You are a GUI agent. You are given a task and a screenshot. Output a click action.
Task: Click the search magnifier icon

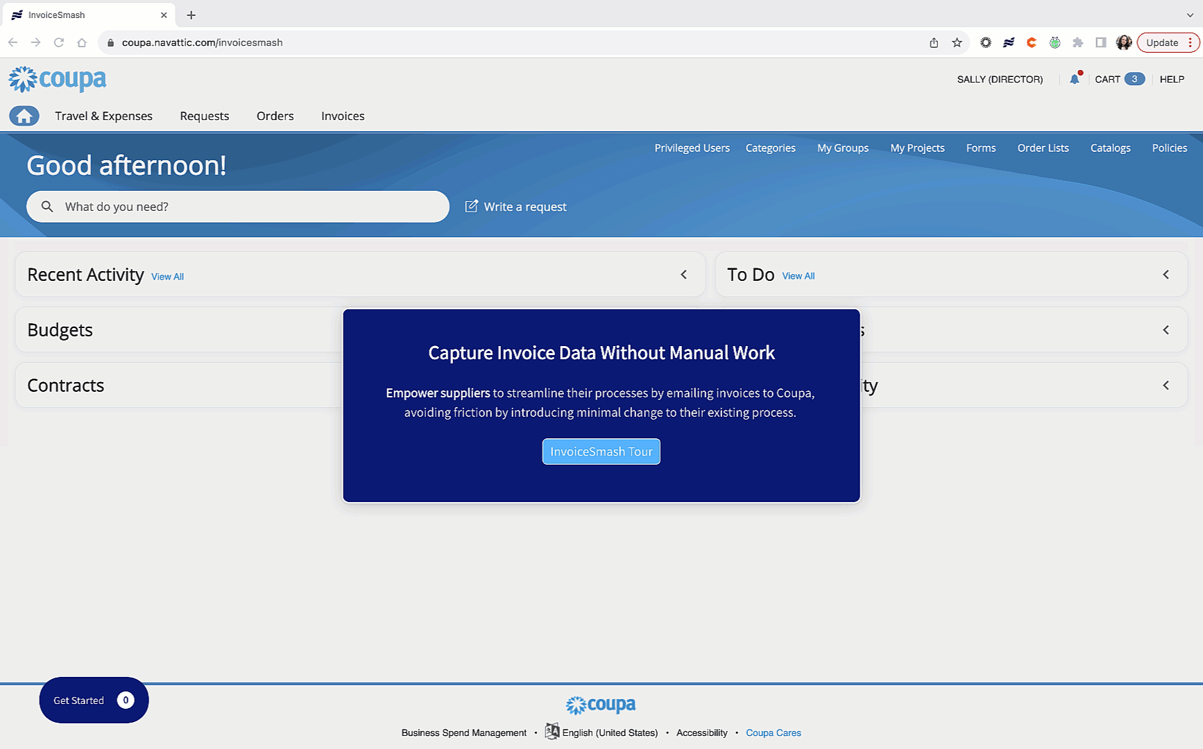pyautogui.click(x=47, y=207)
